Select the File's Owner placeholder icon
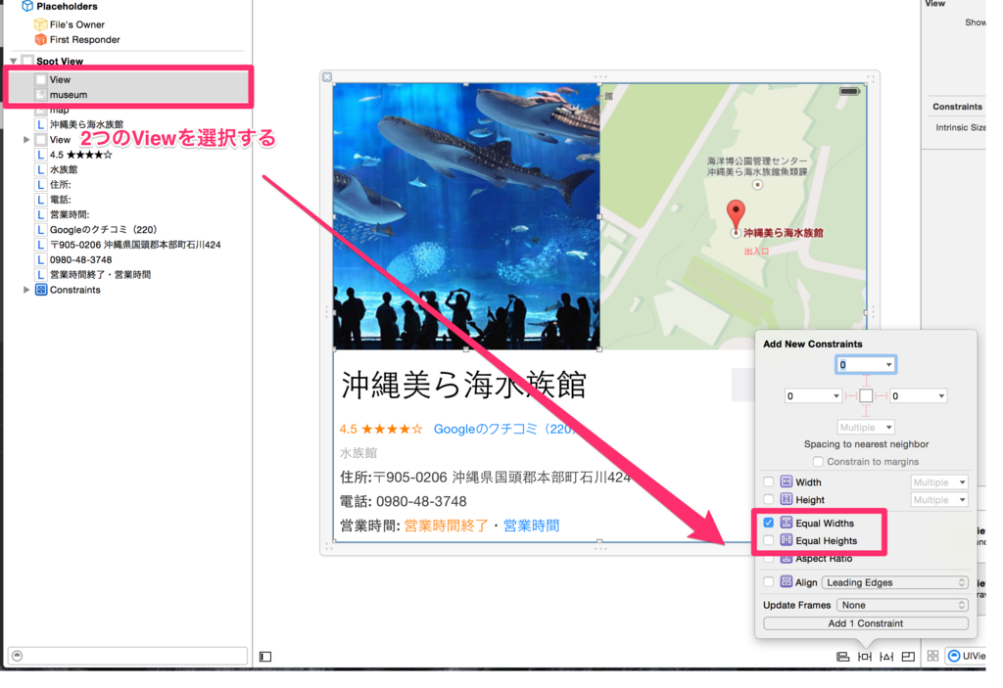This screenshot has width=1003, height=688. coord(40,24)
